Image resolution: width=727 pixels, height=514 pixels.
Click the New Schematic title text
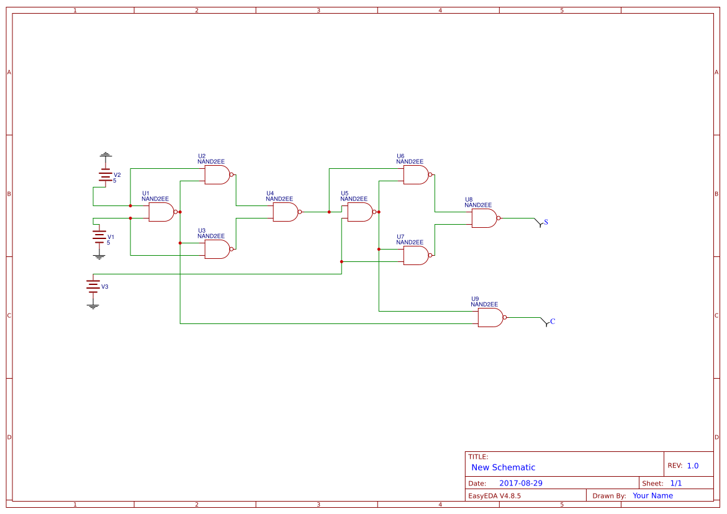(x=503, y=467)
